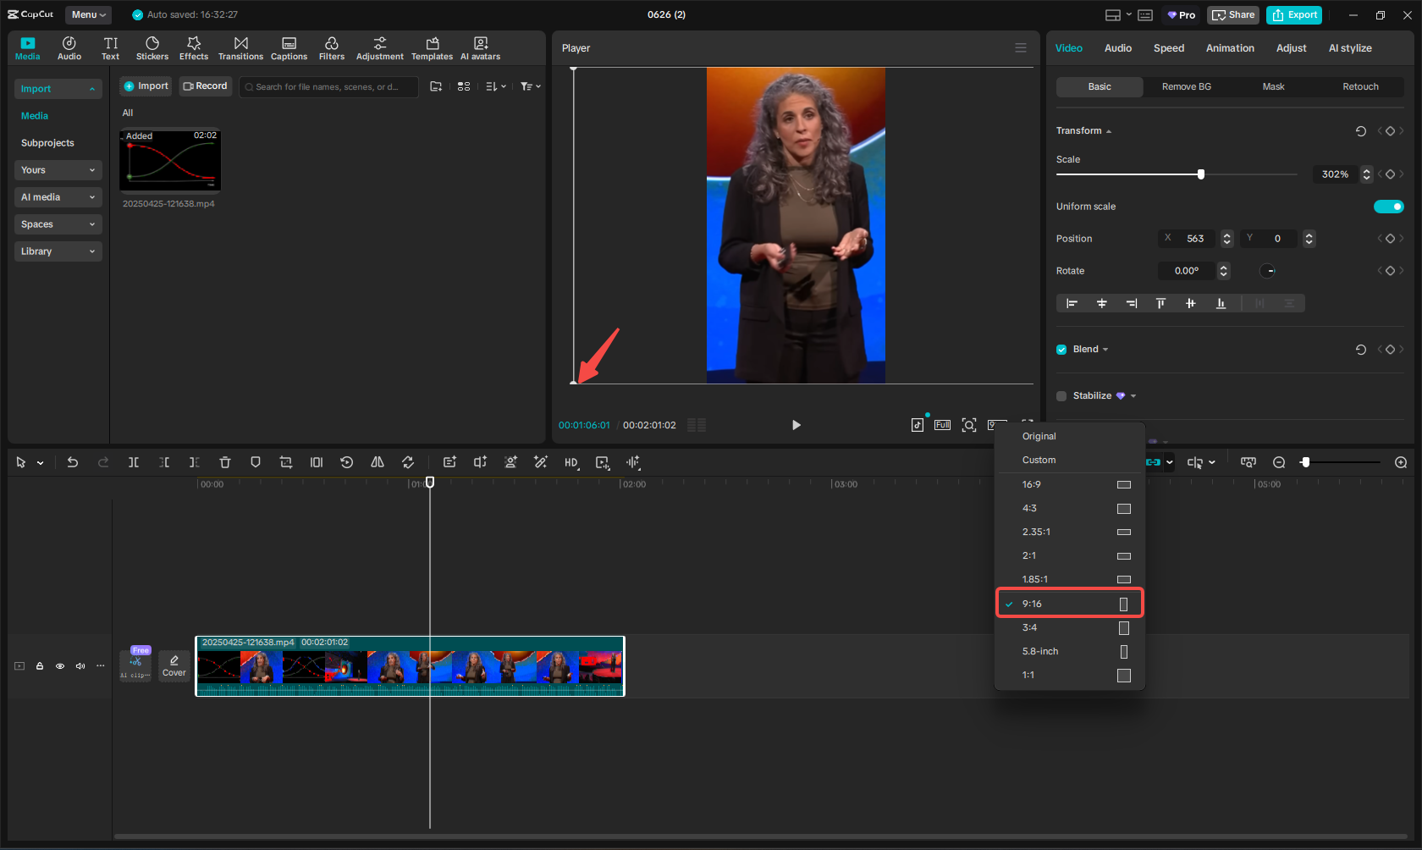Open the Captions panel
The height and width of the screenshot is (850, 1422).
point(289,48)
